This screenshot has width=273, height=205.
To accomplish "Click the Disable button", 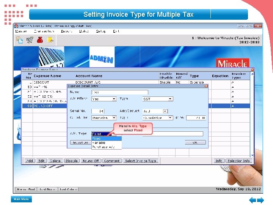I will point(72,161).
